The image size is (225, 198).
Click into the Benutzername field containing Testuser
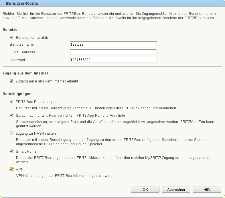[x=113, y=44]
